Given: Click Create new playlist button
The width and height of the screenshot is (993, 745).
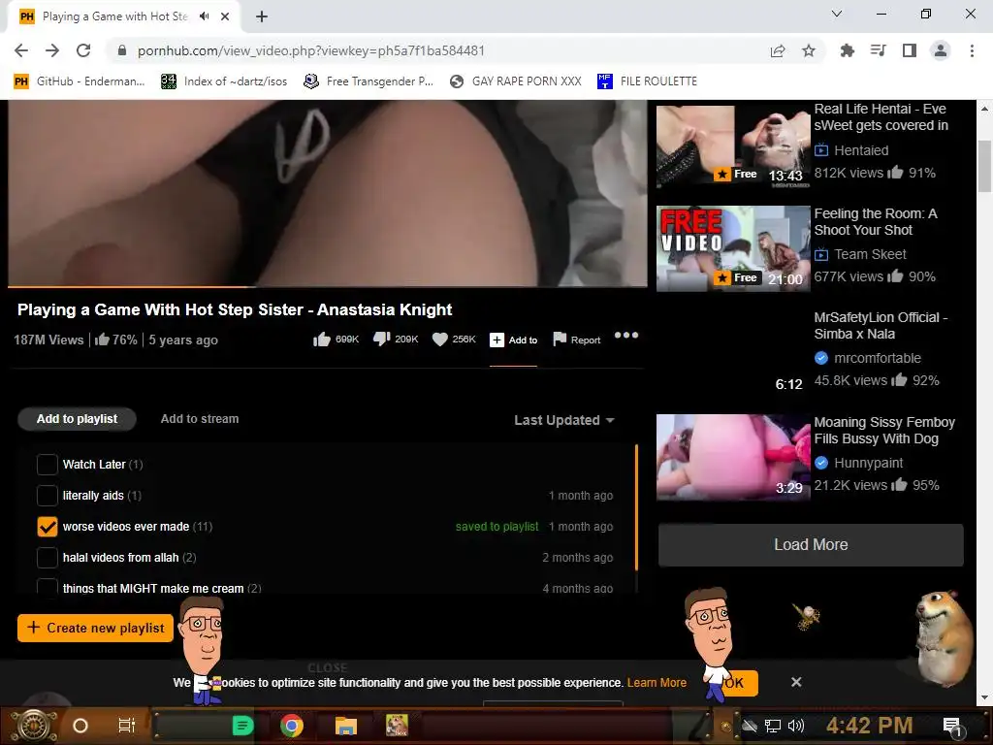Looking at the screenshot, I should [x=95, y=628].
